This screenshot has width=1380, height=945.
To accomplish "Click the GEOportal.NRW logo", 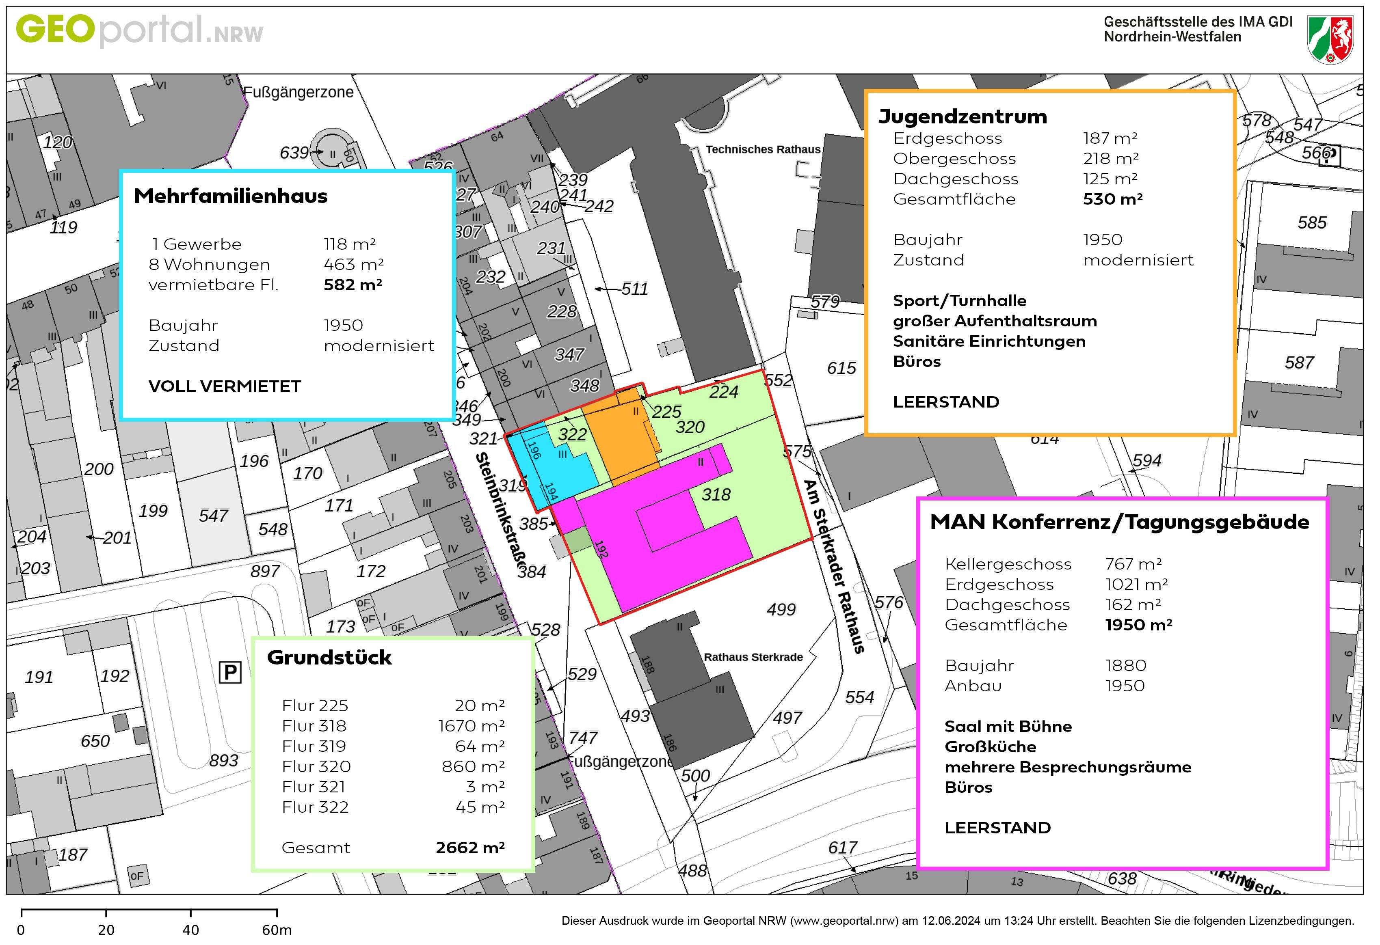I will tap(139, 31).
